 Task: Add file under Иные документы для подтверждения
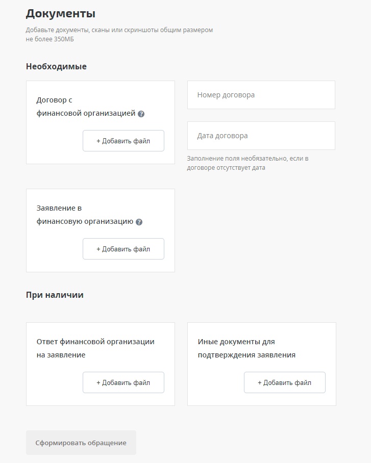pos(284,382)
